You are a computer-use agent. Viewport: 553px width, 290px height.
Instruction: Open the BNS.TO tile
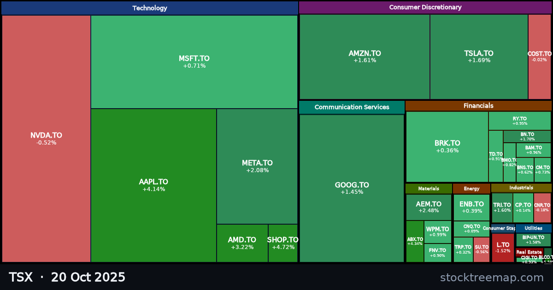click(525, 170)
